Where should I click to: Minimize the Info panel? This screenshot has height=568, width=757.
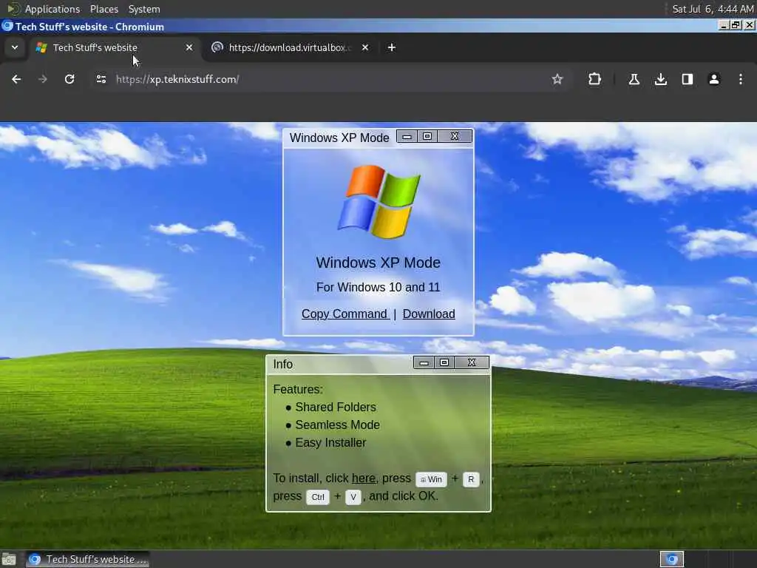(424, 362)
